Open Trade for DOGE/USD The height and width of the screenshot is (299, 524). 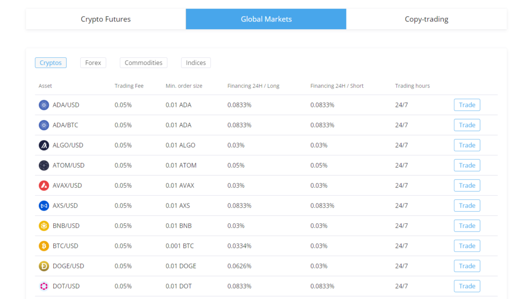click(467, 266)
